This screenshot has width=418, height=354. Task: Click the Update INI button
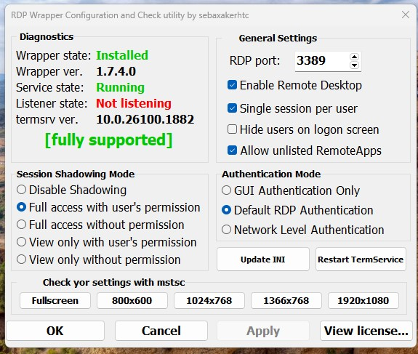point(263,260)
